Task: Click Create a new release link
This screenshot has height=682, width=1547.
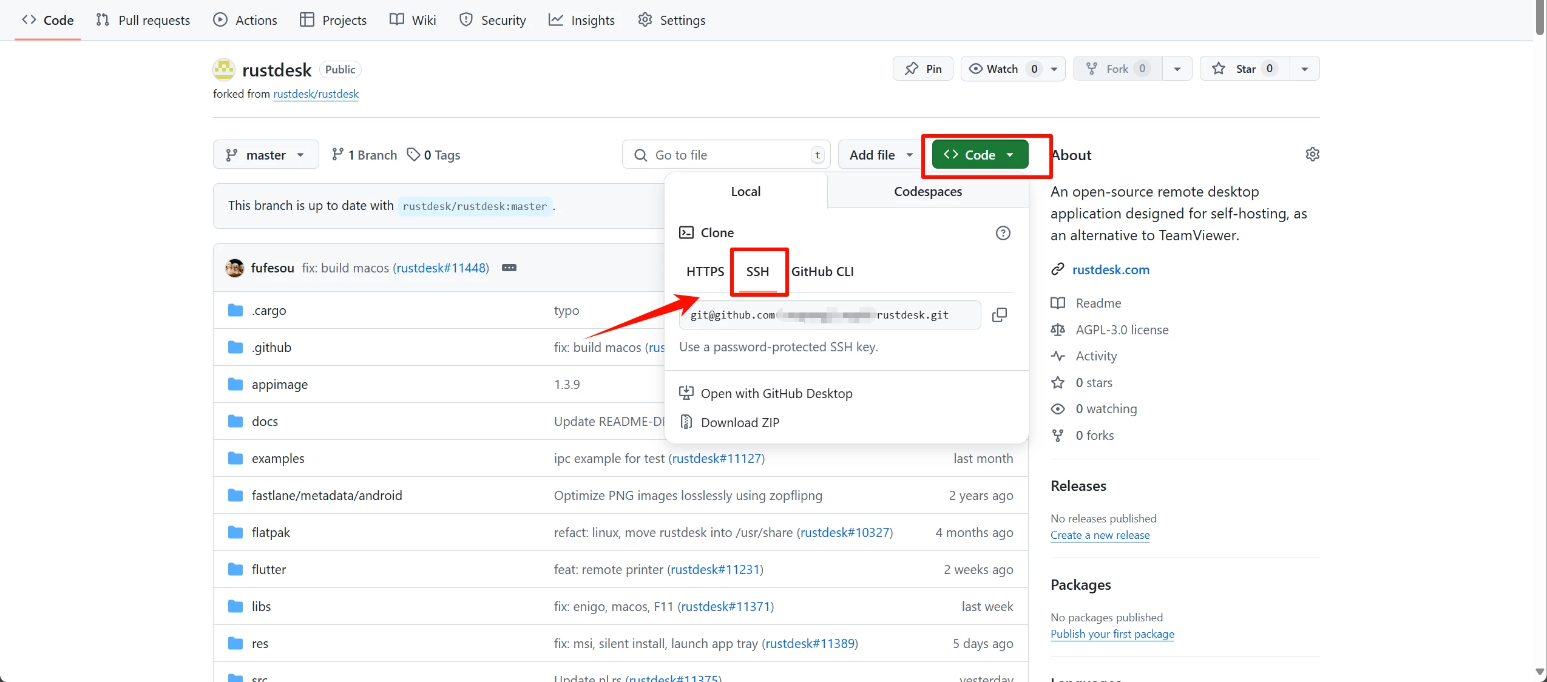Action: (x=1100, y=535)
